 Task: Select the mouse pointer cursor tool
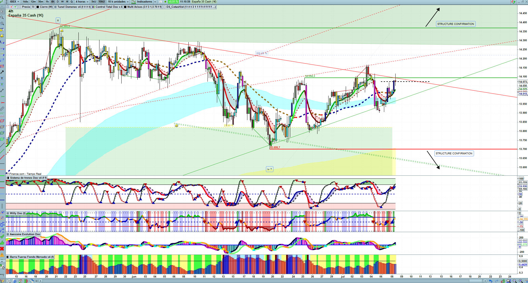(x=2, y=12)
